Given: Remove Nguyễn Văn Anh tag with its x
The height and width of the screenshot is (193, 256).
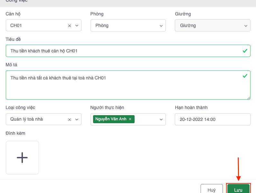Looking at the screenshot, I should tap(130, 119).
